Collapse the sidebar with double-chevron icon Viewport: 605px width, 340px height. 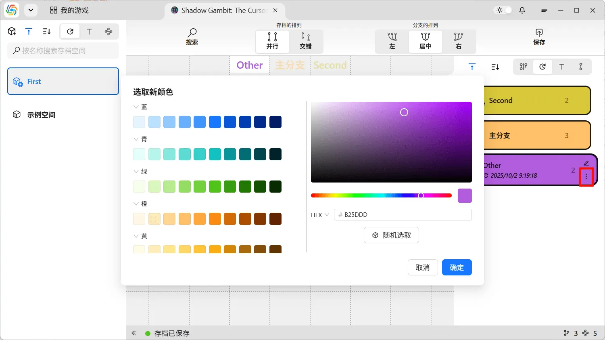tap(134, 333)
